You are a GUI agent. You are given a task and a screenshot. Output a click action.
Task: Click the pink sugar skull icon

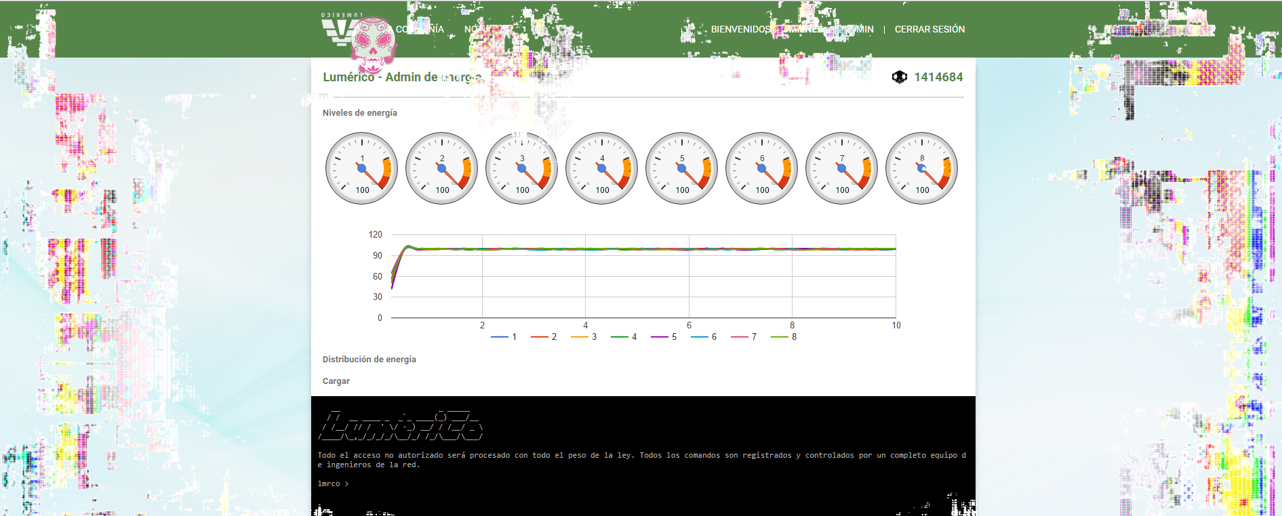point(372,43)
